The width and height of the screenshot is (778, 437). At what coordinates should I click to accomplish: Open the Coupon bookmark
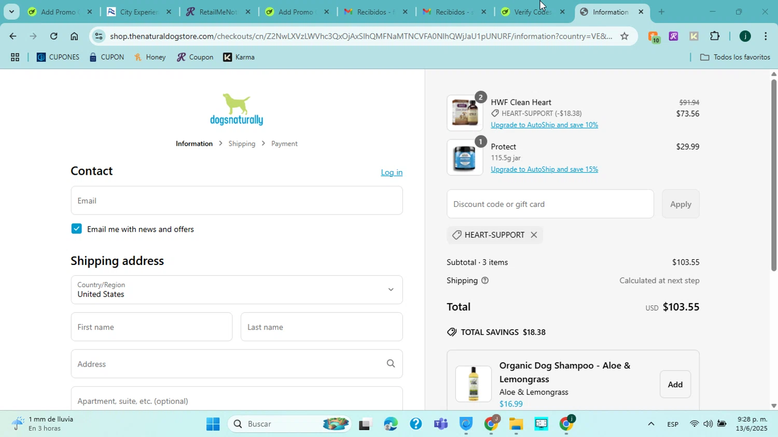[195, 57]
